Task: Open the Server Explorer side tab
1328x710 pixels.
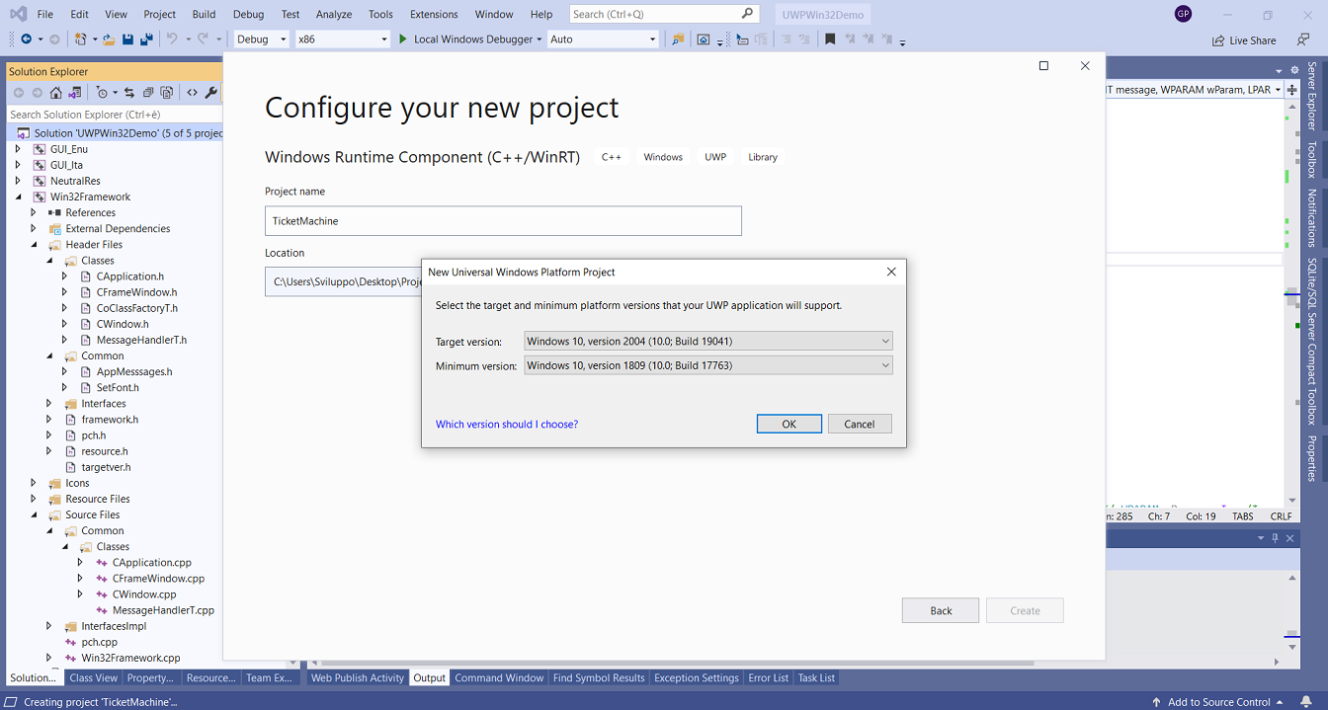Action: point(1312,97)
